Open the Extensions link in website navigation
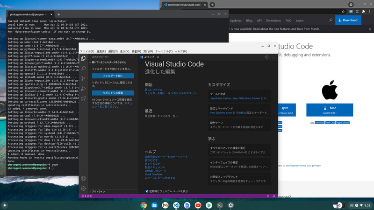 point(273,21)
